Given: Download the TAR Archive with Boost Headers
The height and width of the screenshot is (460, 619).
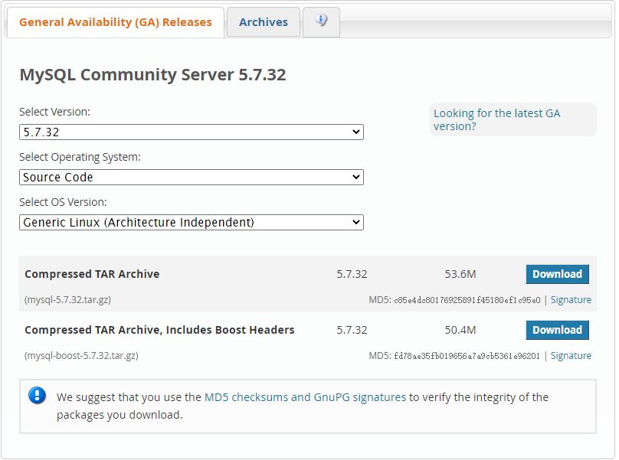Looking at the screenshot, I should (557, 330).
